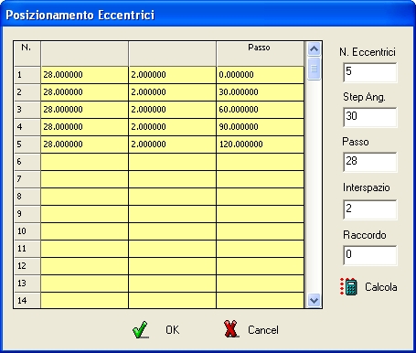This screenshot has width=416, height=353.
Task: Click 28.000000 cell in row 4
Action: click(x=84, y=127)
